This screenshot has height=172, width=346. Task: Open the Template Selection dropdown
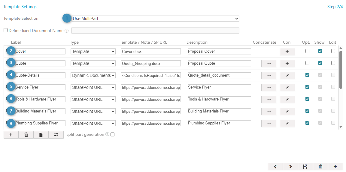pyautogui.click(x=155, y=19)
